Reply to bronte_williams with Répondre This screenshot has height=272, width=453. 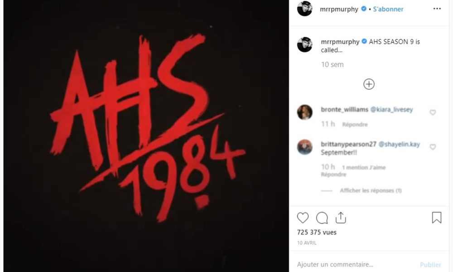(355, 125)
